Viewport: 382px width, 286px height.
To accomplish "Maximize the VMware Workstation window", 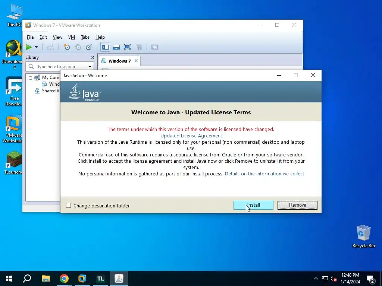I will click(277, 25).
